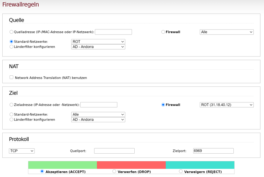Open the Ziel Länderfilter dropdown showing AD - Andorra
Viewport: 264px width, 177px height.
tap(98, 120)
